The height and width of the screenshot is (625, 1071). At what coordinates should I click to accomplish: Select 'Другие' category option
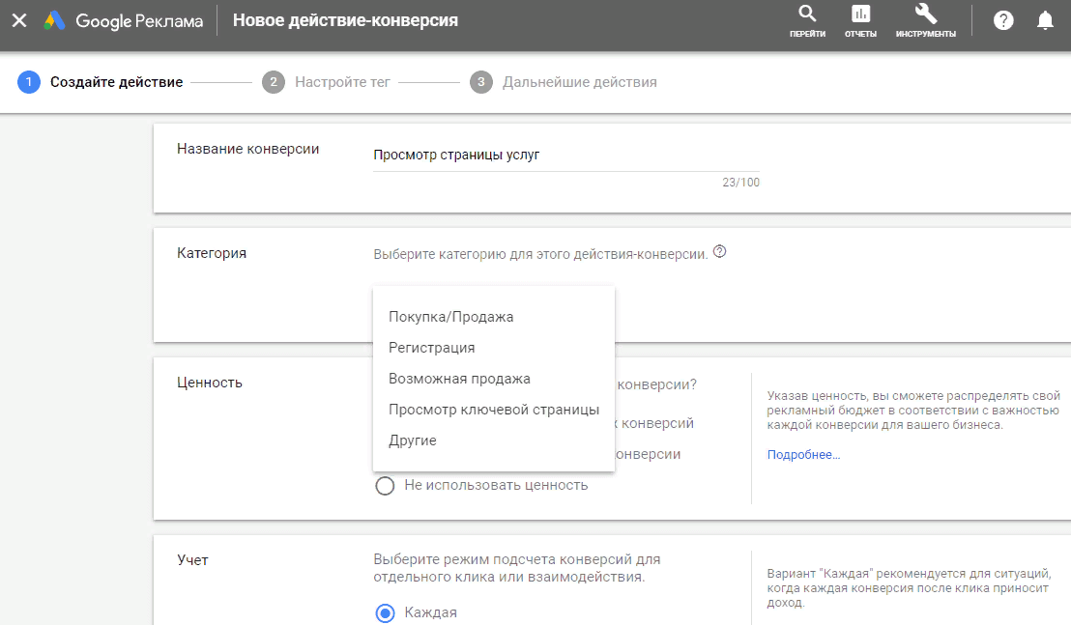(x=413, y=440)
